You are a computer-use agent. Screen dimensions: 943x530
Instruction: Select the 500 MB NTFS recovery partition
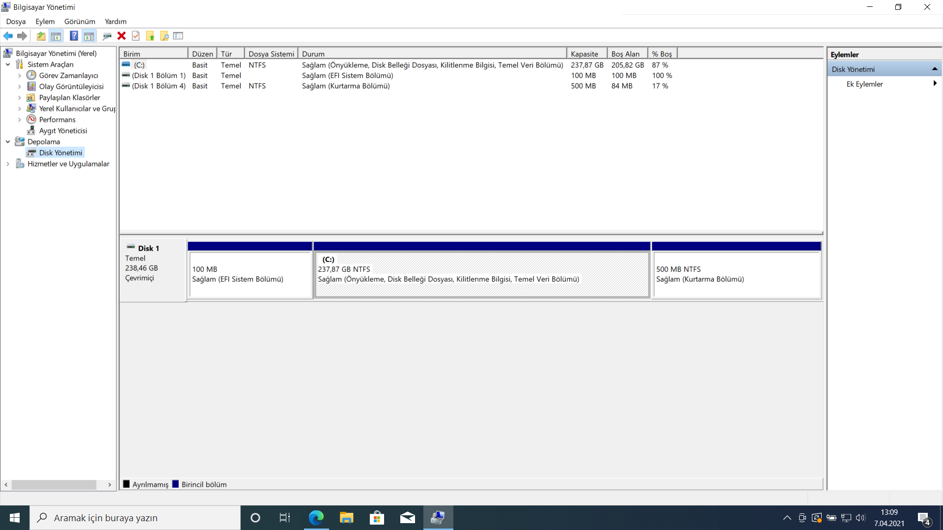coord(736,274)
